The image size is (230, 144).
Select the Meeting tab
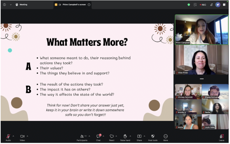click(21, 5)
